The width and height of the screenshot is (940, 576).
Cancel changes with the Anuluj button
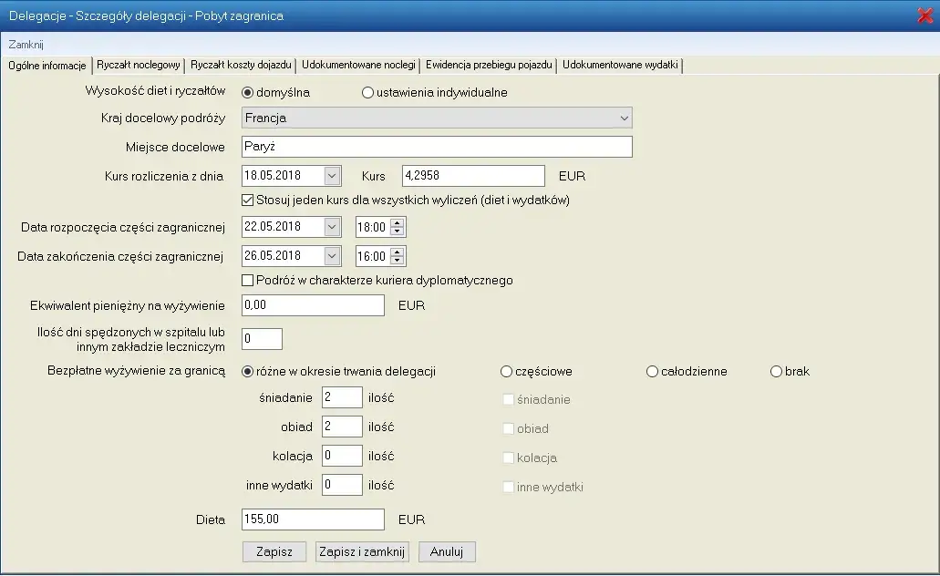pyautogui.click(x=447, y=551)
